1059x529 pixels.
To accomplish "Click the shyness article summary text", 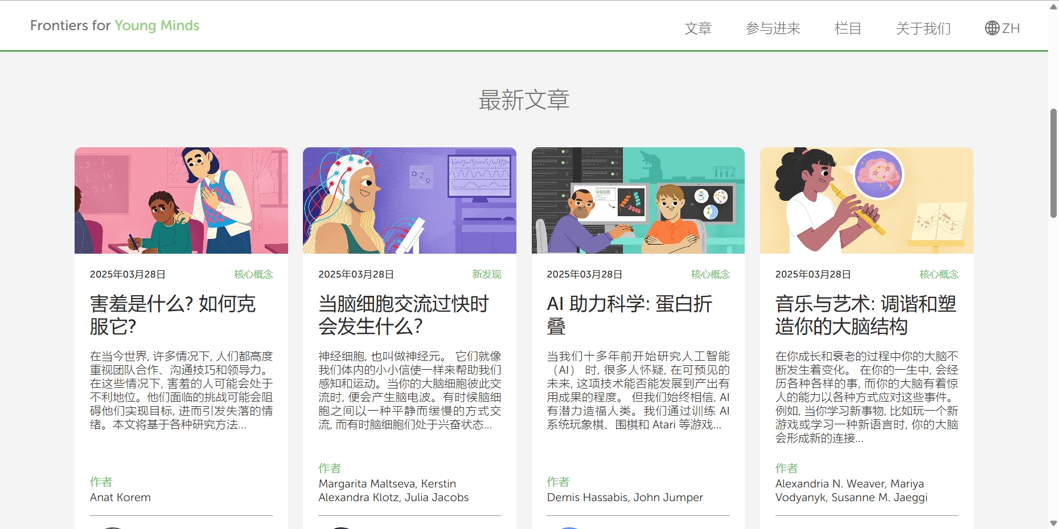I will pos(182,390).
